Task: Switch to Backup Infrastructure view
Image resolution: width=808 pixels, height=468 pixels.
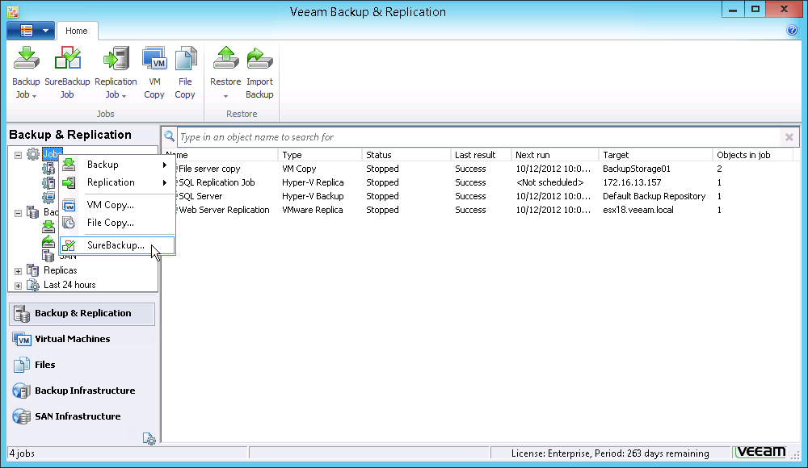Action: coord(82,391)
